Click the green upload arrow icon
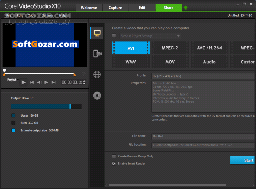256x189 pixels. pyautogui.click(x=185, y=8)
